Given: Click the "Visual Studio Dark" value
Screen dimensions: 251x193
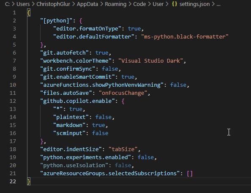Looking at the screenshot, I should (150, 61).
